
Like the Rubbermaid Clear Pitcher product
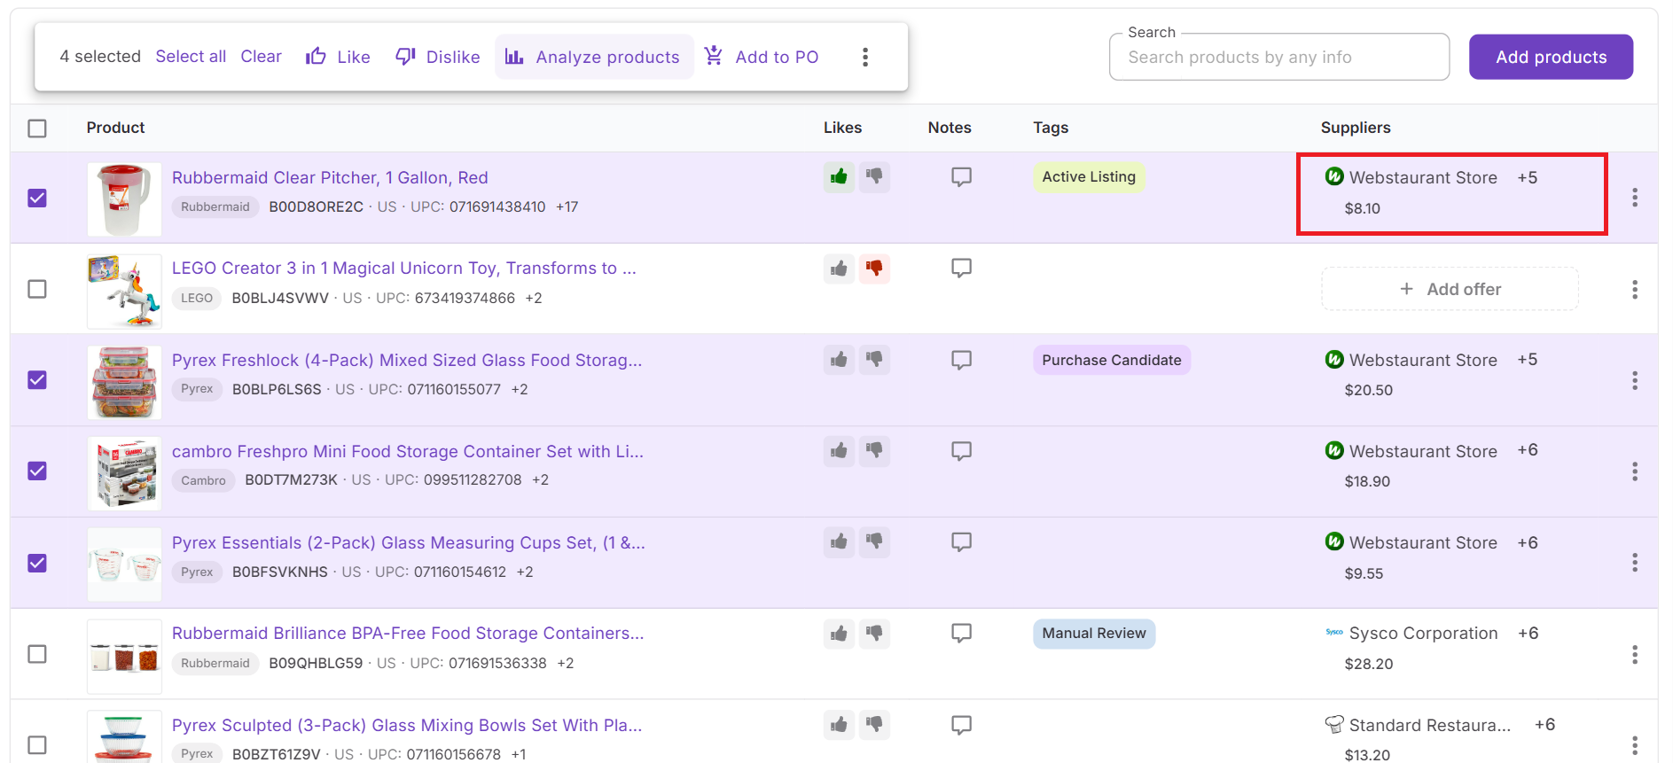[x=839, y=176]
